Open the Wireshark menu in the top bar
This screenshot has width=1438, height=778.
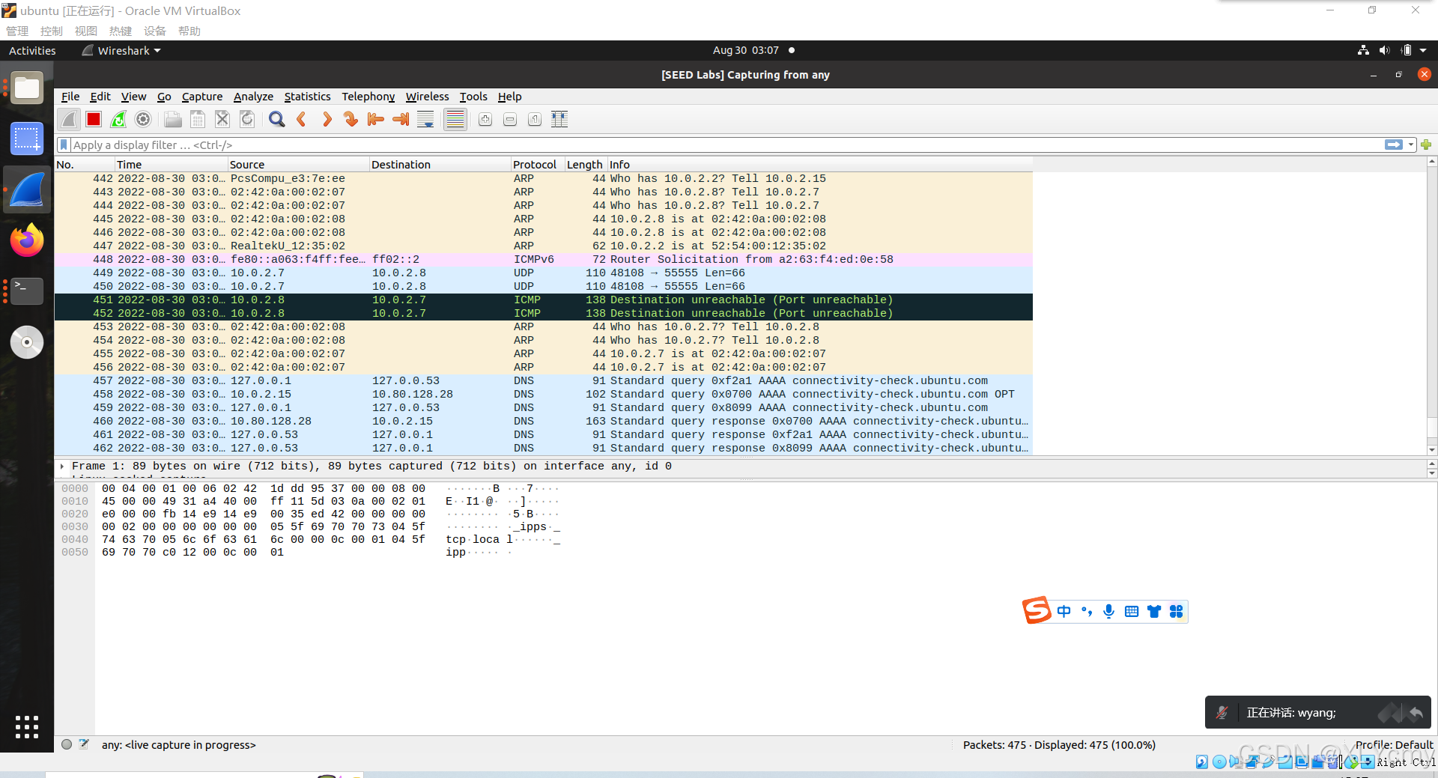coord(120,50)
